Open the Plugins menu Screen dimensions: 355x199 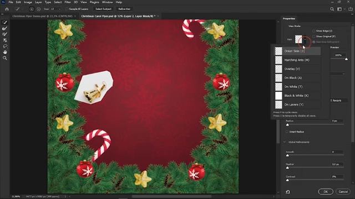[94, 2]
